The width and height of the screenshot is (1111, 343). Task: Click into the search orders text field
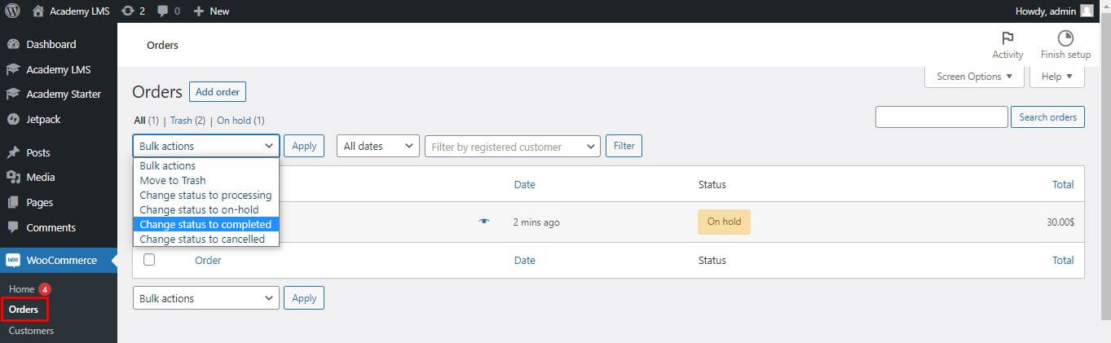(941, 117)
